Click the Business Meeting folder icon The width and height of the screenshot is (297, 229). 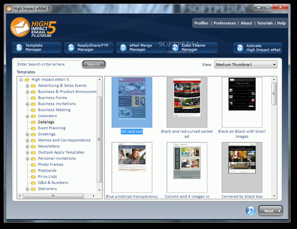33,110
